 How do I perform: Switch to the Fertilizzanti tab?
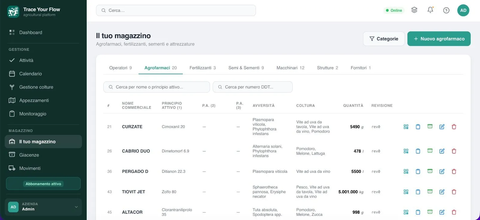(x=202, y=68)
